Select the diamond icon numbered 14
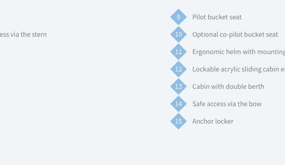 tap(179, 104)
